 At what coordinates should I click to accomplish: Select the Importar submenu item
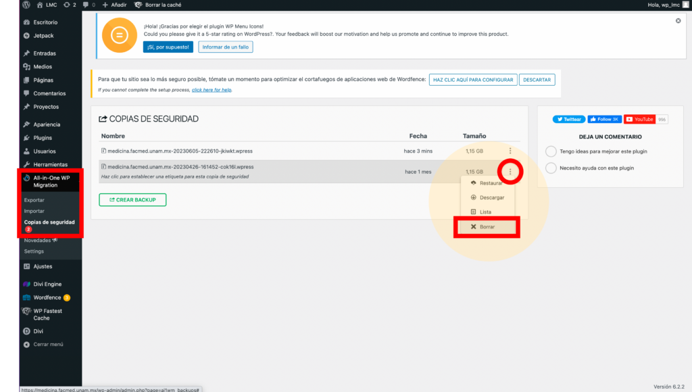pyautogui.click(x=34, y=211)
